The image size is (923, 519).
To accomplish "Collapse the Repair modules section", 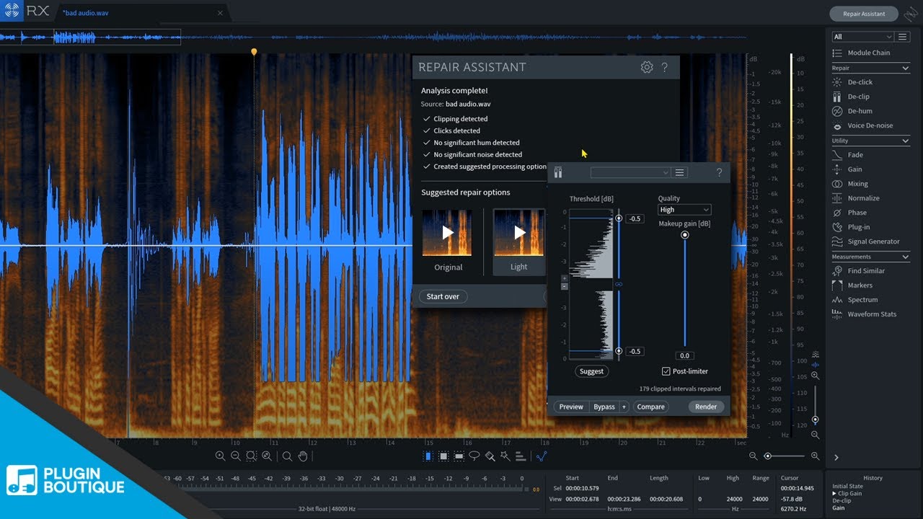I will point(906,68).
